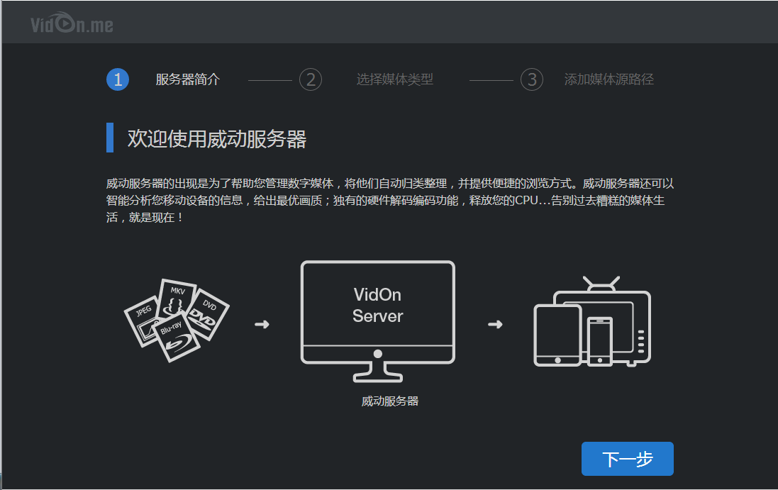Click the 威动服务器 caption below monitor
The height and width of the screenshot is (490, 778).
(x=389, y=401)
